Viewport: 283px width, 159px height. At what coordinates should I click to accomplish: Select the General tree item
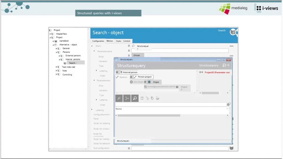[66, 48]
